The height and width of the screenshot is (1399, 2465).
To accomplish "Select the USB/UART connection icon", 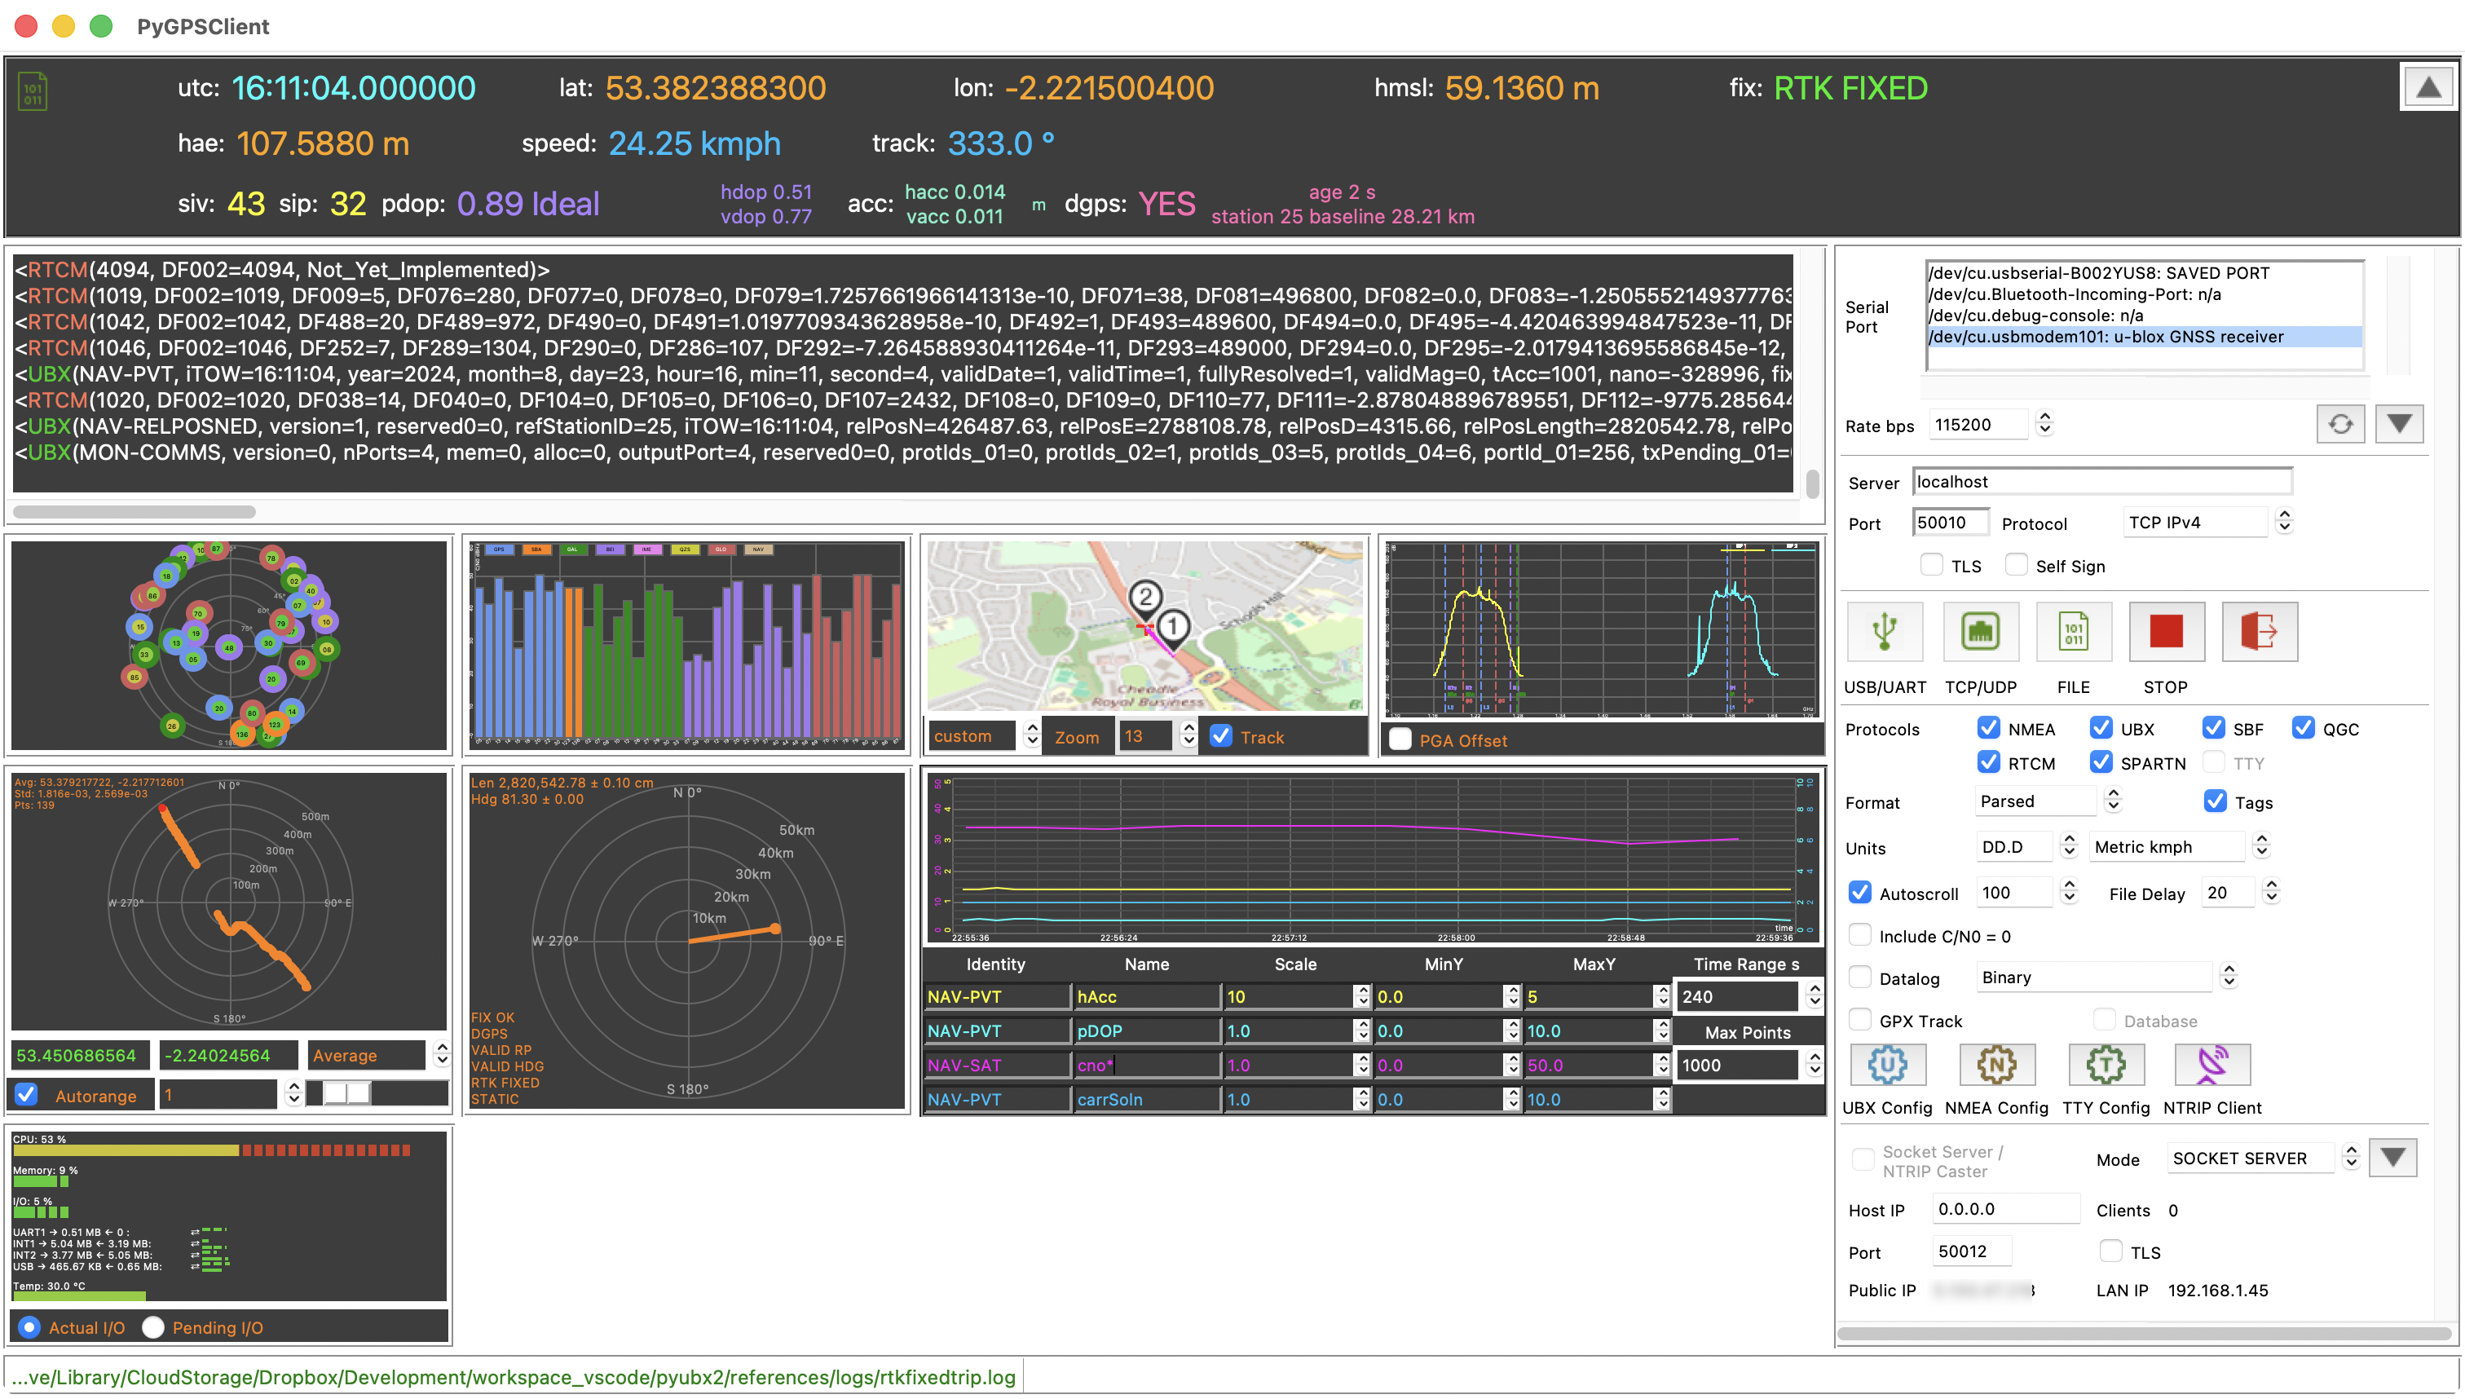I will tap(1884, 633).
